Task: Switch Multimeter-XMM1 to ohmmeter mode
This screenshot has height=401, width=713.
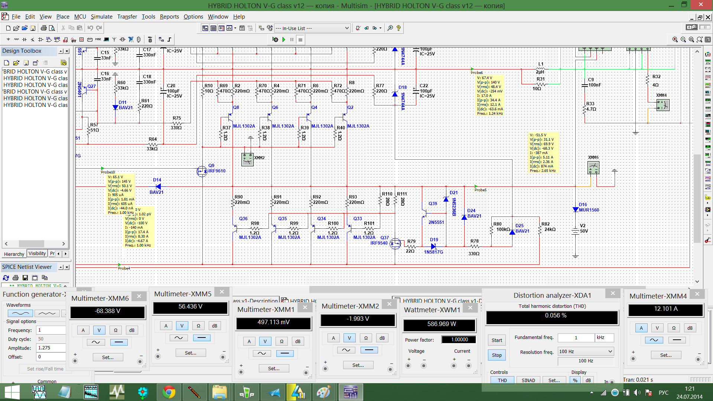Action: click(x=281, y=341)
